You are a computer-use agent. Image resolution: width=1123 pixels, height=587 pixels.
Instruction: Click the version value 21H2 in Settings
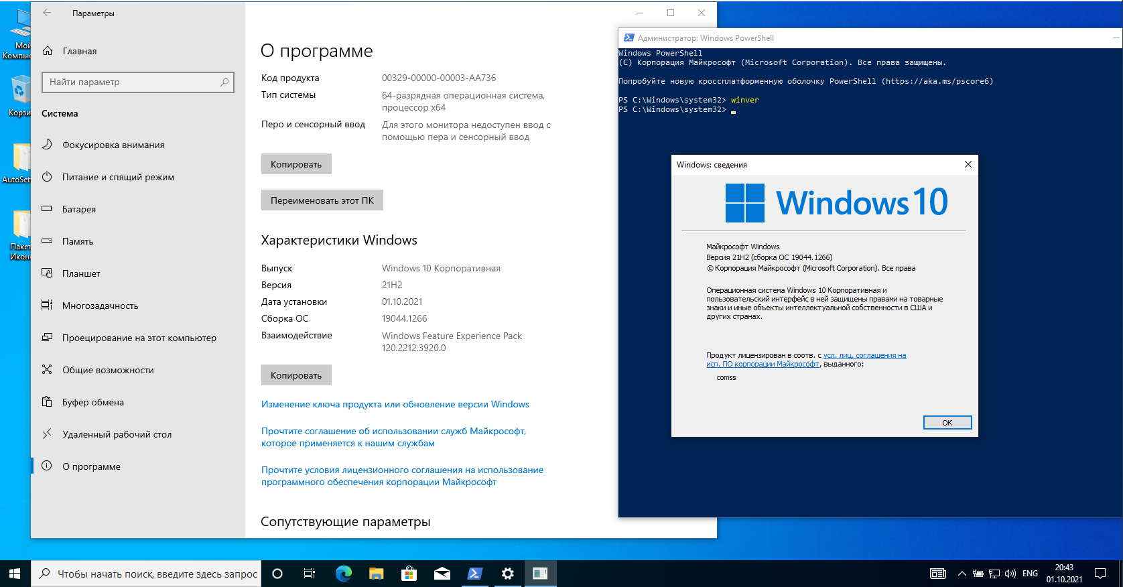[392, 285]
